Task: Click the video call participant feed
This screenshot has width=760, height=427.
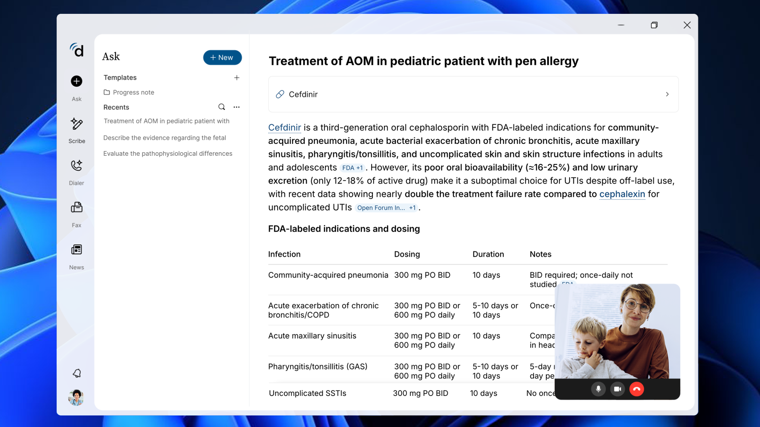Action: [617, 331]
